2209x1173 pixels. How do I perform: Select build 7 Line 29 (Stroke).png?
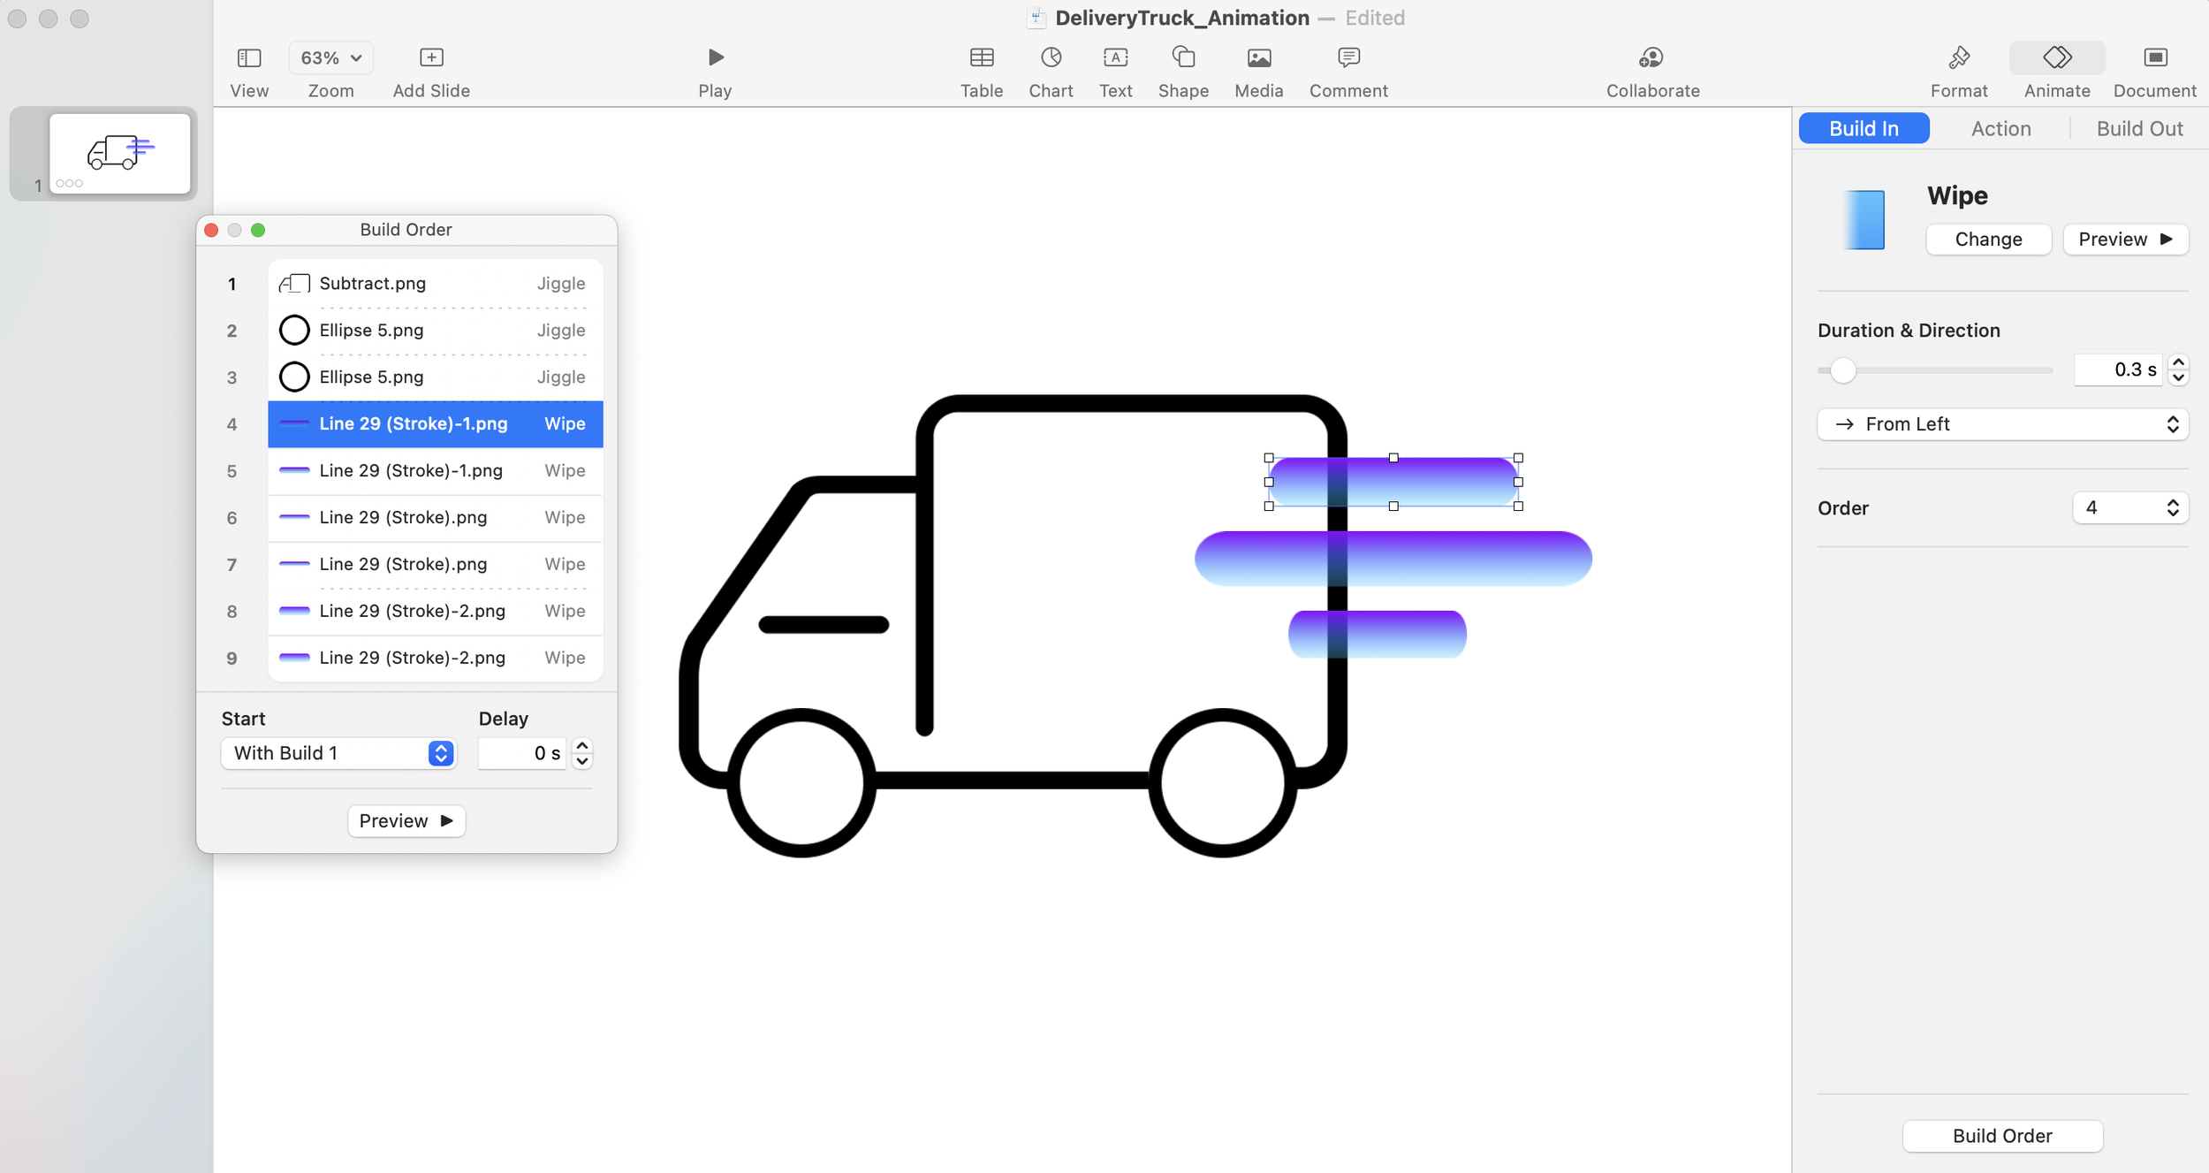tap(435, 565)
